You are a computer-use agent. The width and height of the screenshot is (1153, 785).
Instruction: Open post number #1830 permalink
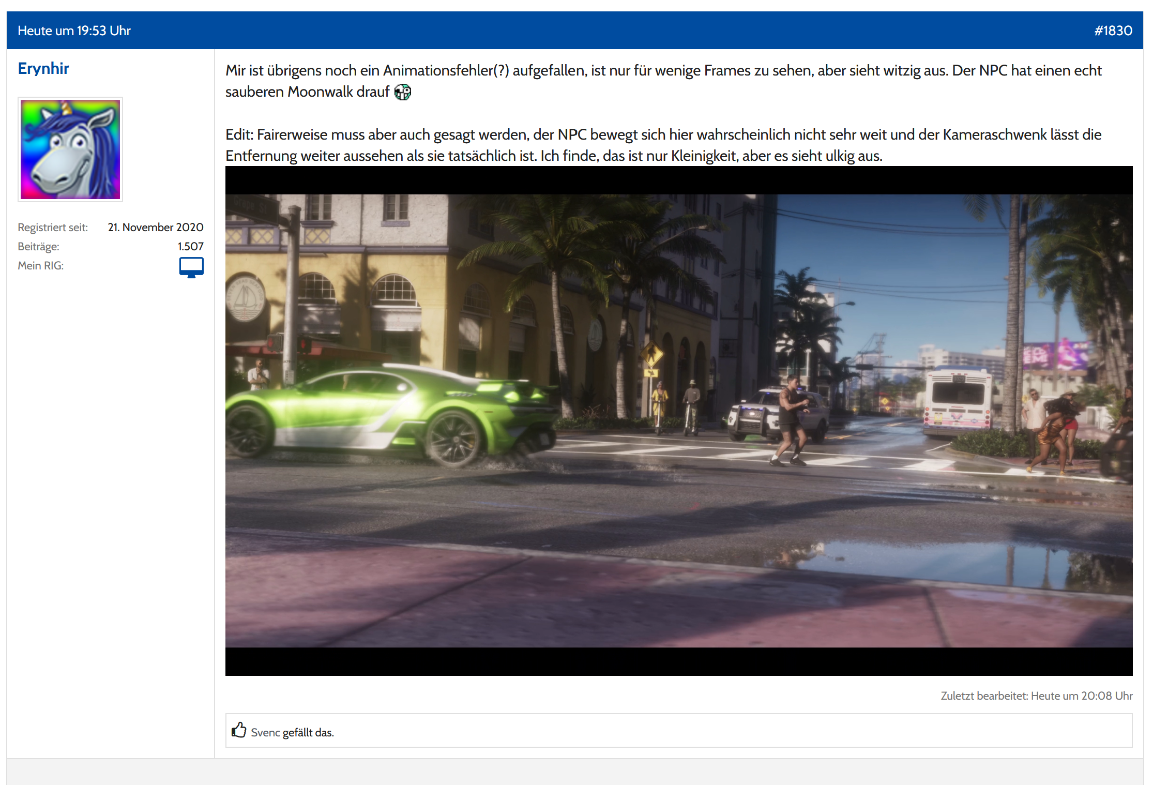tap(1113, 31)
